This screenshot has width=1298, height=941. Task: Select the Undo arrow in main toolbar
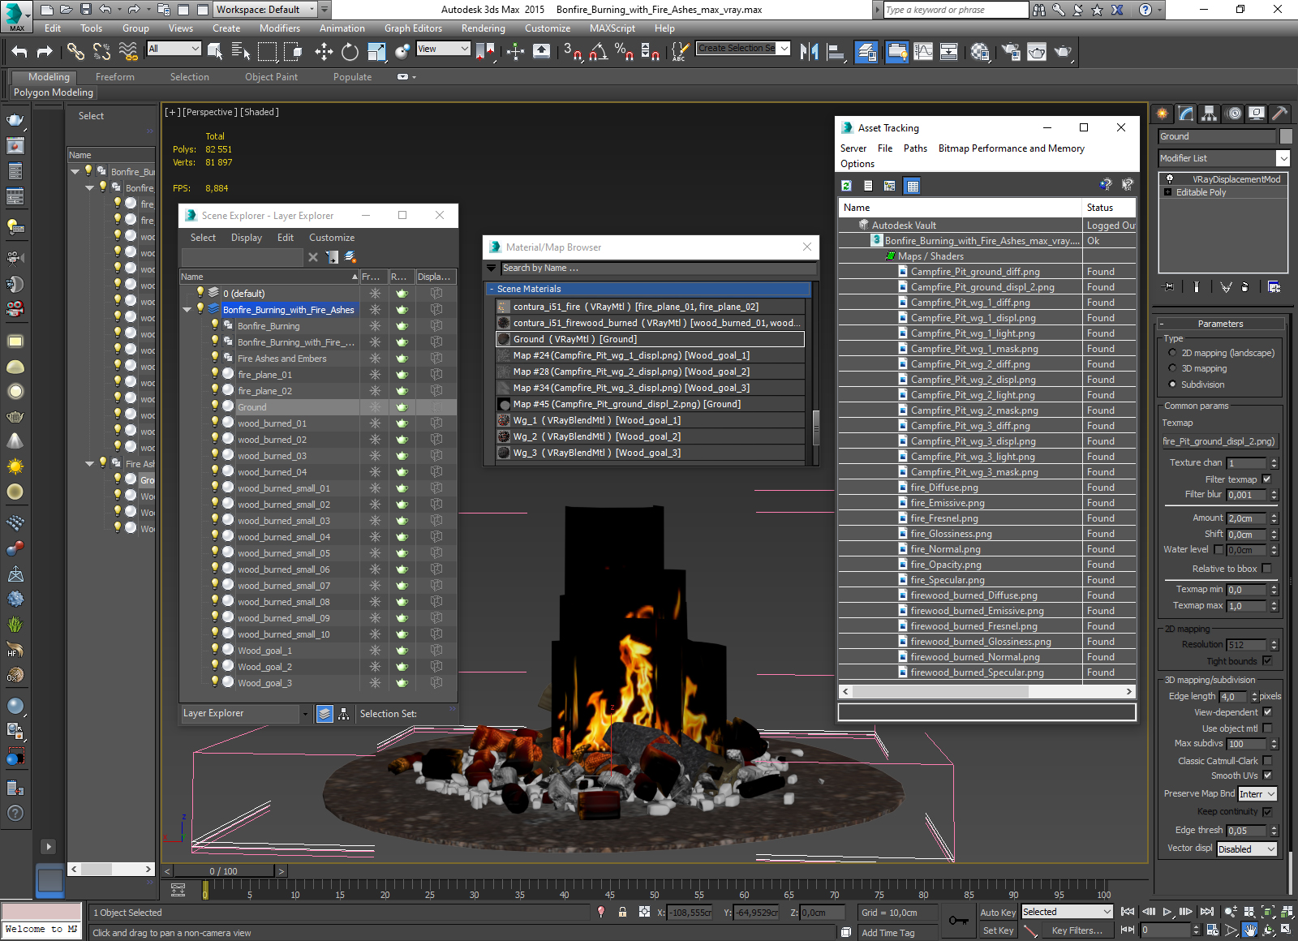click(19, 52)
